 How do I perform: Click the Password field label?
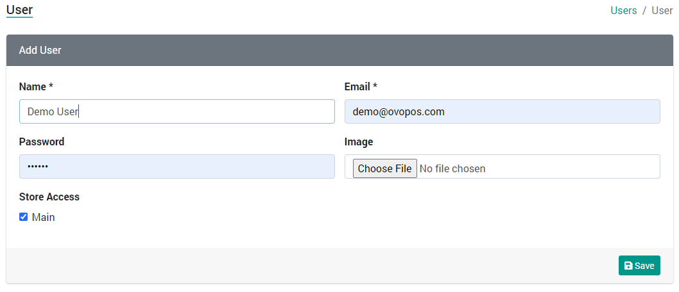(42, 142)
